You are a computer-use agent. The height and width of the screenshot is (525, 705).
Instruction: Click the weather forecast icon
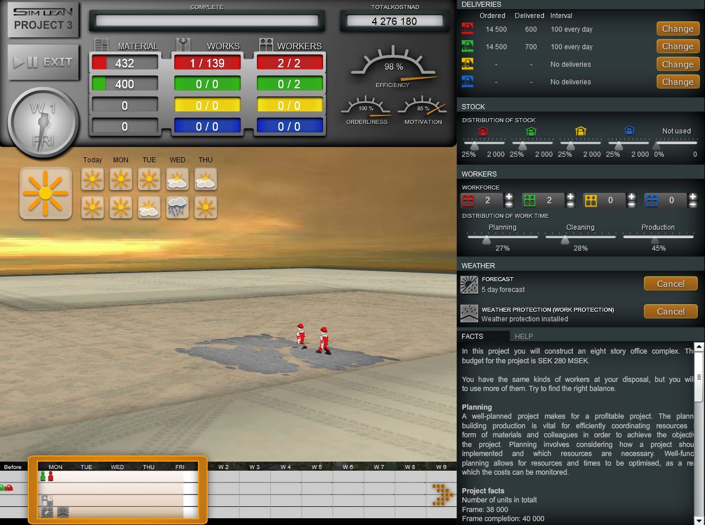(470, 284)
